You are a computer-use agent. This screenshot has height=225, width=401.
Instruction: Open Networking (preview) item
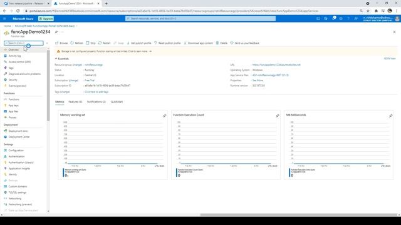(x=20, y=204)
